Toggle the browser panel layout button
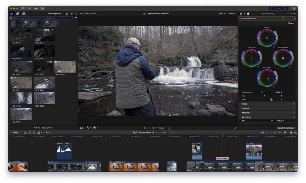 272,8
